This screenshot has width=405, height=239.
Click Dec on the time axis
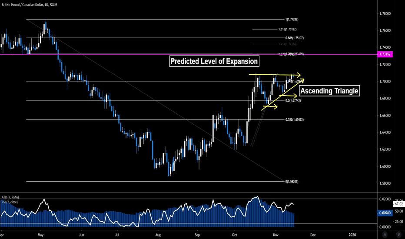click(x=312, y=234)
